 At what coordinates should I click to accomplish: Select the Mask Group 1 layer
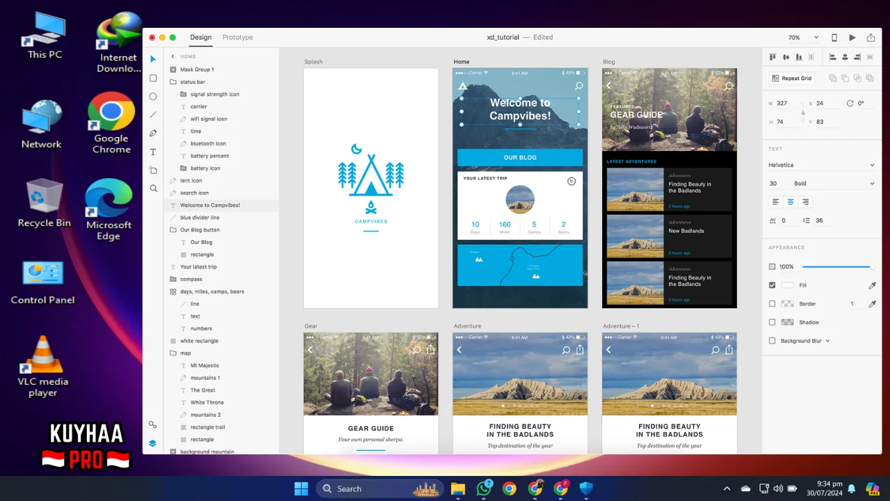coord(221,70)
